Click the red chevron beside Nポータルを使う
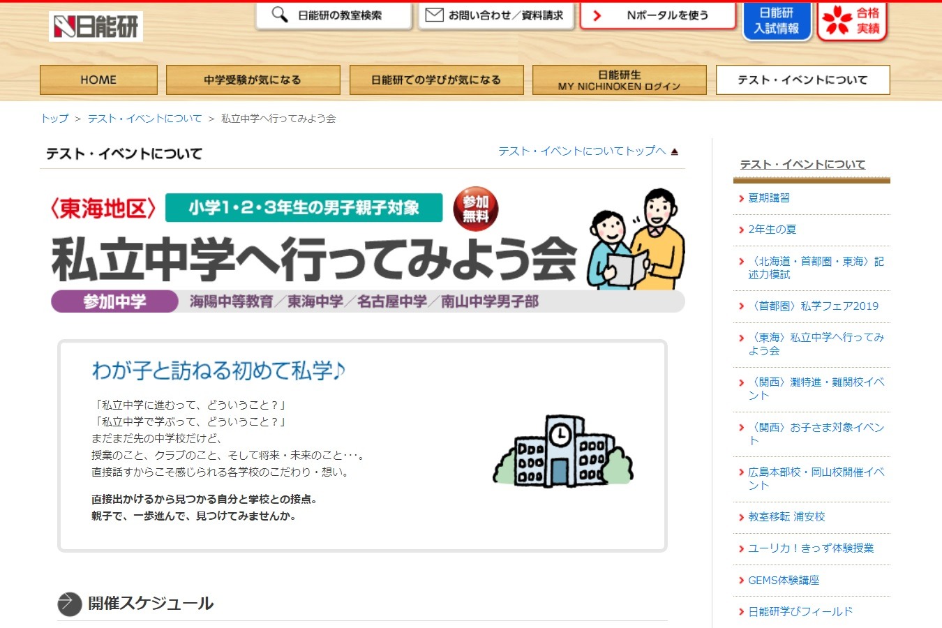The height and width of the screenshot is (628, 942). [597, 15]
